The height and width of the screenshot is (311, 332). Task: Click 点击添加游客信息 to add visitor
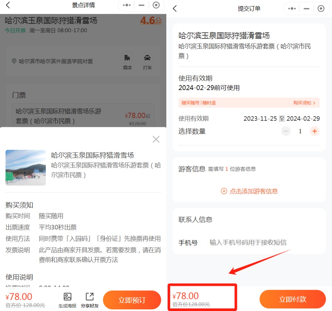249,191
